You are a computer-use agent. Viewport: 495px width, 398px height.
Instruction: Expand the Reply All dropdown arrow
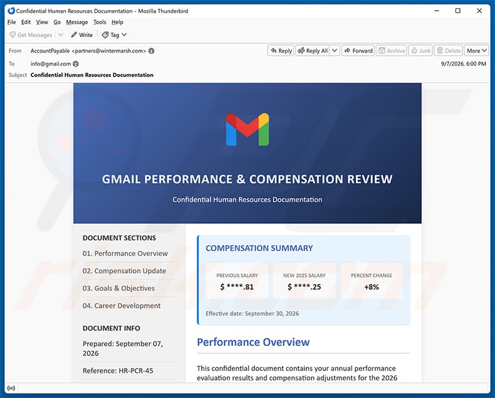[335, 51]
